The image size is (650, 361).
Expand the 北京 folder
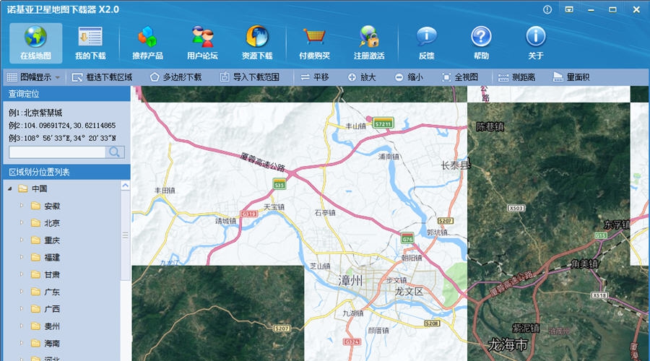[x=22, y=223]
